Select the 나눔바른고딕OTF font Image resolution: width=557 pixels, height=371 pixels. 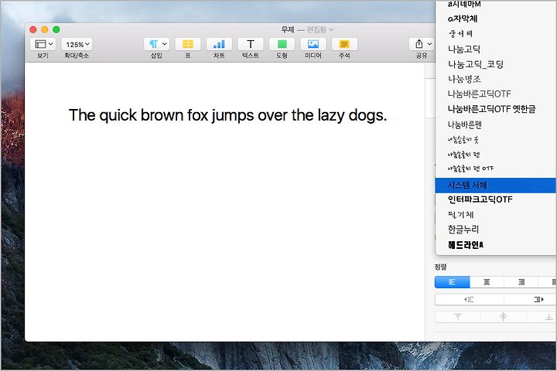click(x=479, y=94)
